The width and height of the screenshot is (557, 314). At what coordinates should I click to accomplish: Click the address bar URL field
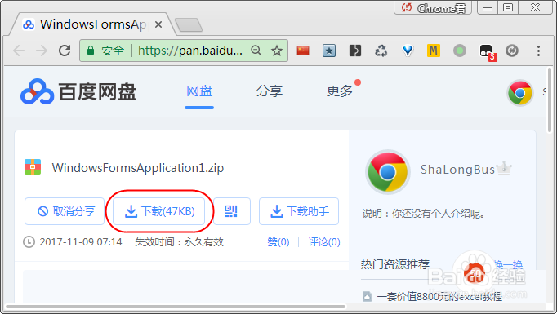(184, 51)
